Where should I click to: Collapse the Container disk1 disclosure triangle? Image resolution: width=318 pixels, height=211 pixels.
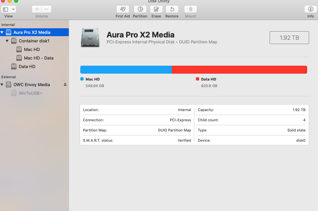click(x=7, y=41)
